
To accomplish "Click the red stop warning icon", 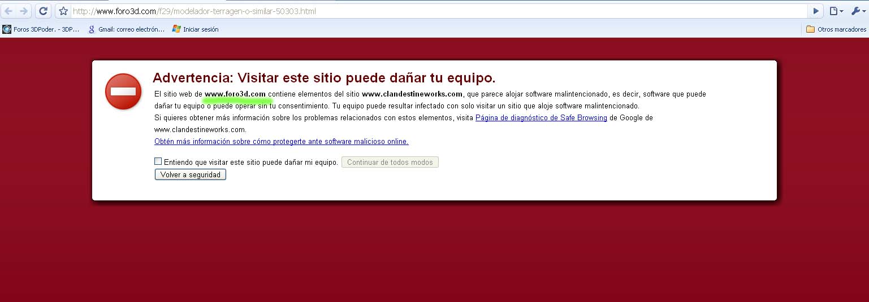I will tap(123, 91).
